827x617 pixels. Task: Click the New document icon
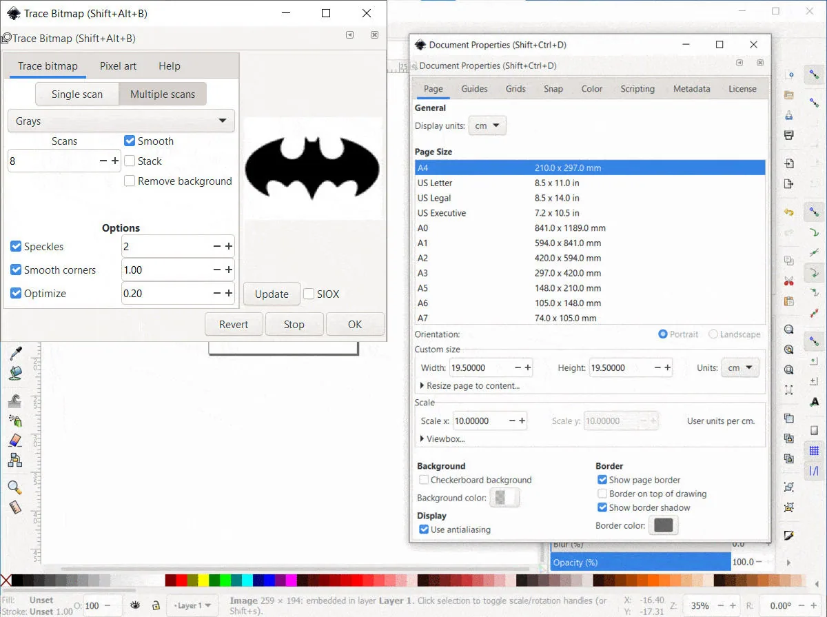[x=789, y=74]
